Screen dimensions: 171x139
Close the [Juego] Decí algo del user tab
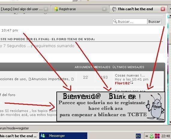click(46, 9)
